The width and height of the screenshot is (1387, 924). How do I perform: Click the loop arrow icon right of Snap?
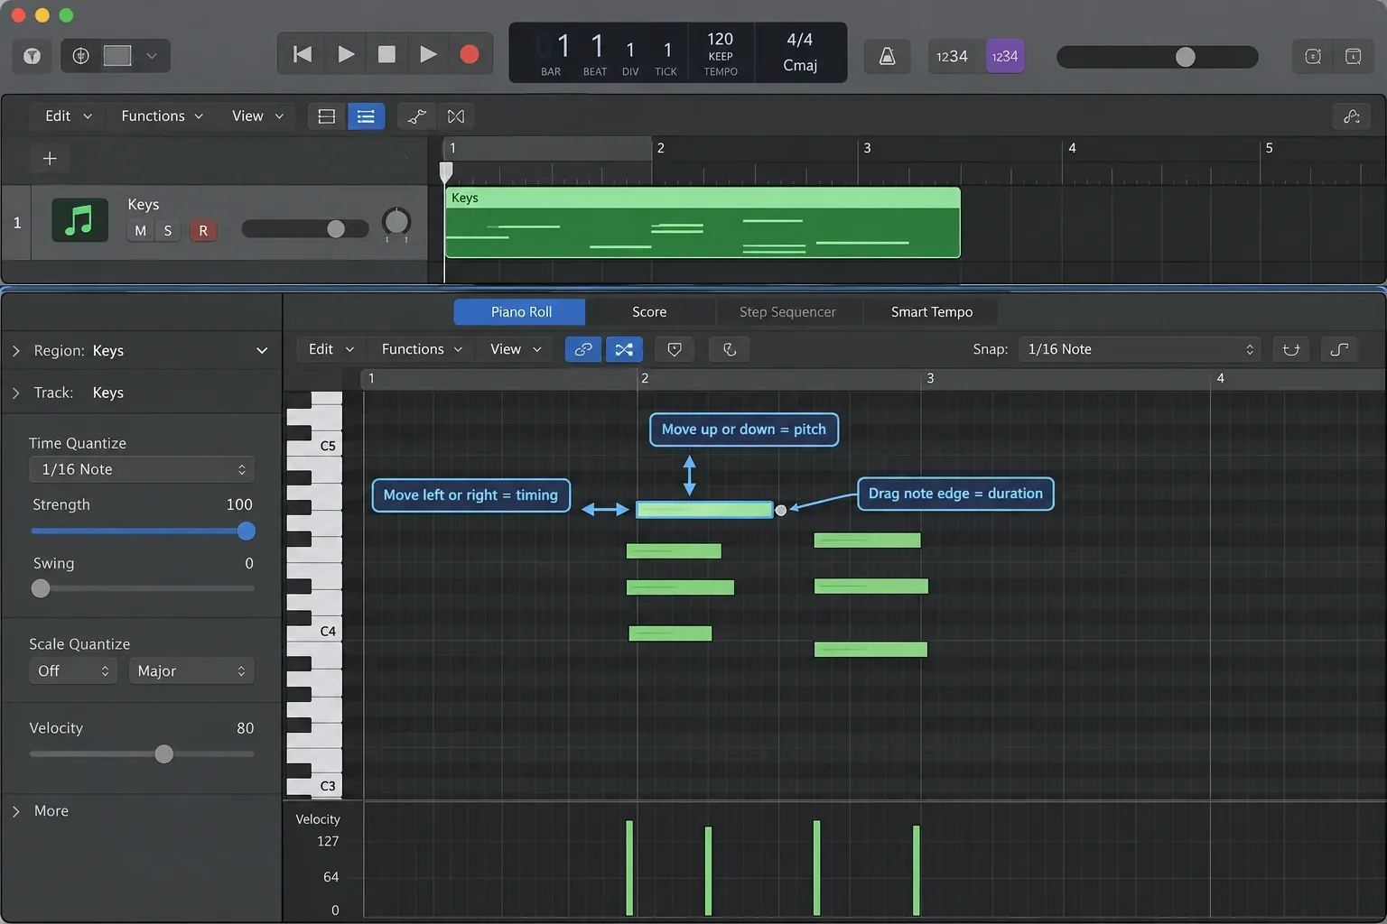(x=1291, y=349)
